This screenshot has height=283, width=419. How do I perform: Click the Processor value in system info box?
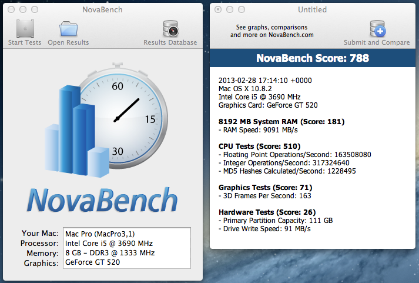109,244
